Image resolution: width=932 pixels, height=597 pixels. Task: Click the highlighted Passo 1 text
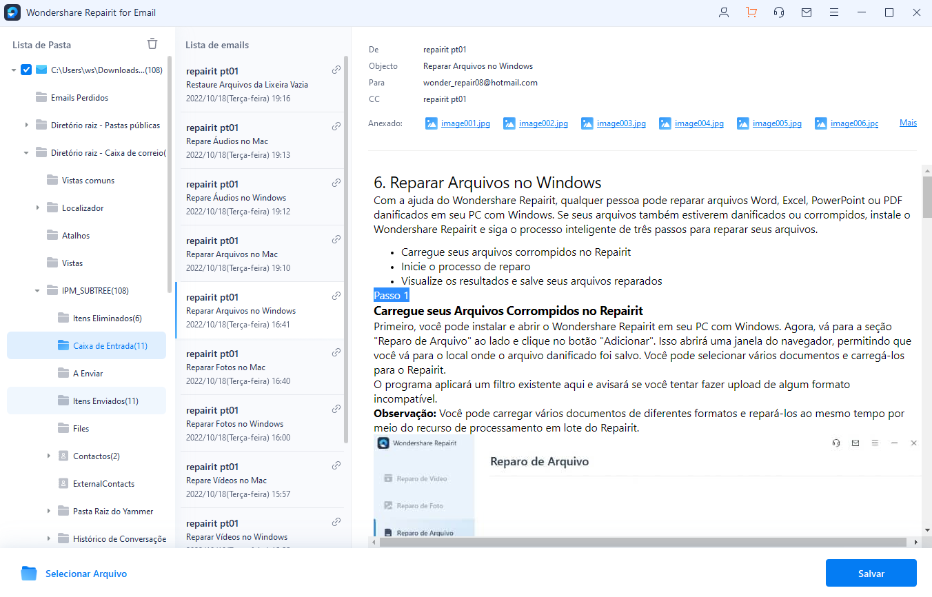point(391,295)
